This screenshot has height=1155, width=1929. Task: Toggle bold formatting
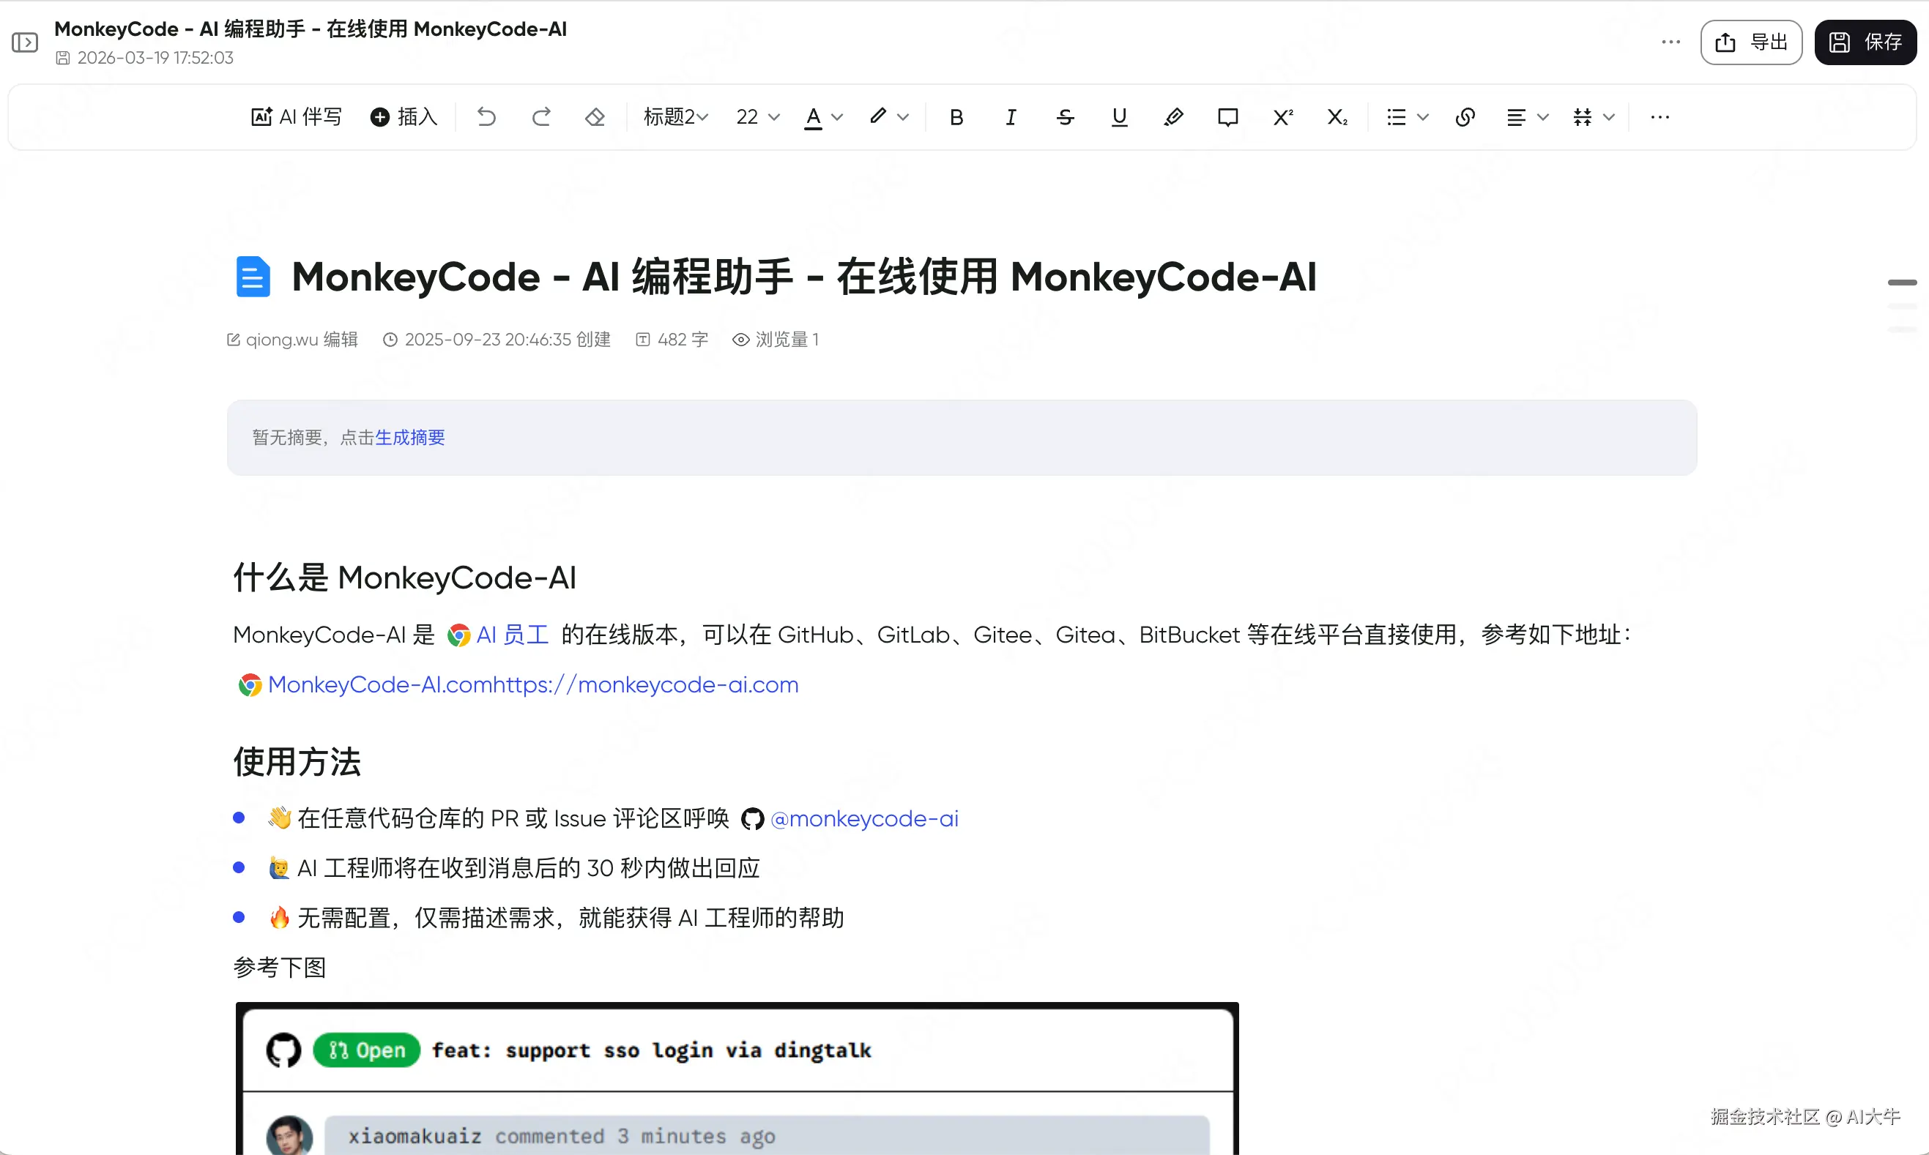tap(956, 117)
